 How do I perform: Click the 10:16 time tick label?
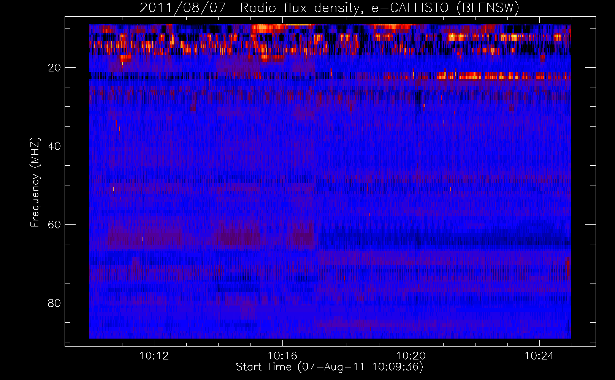click(282, 356)
